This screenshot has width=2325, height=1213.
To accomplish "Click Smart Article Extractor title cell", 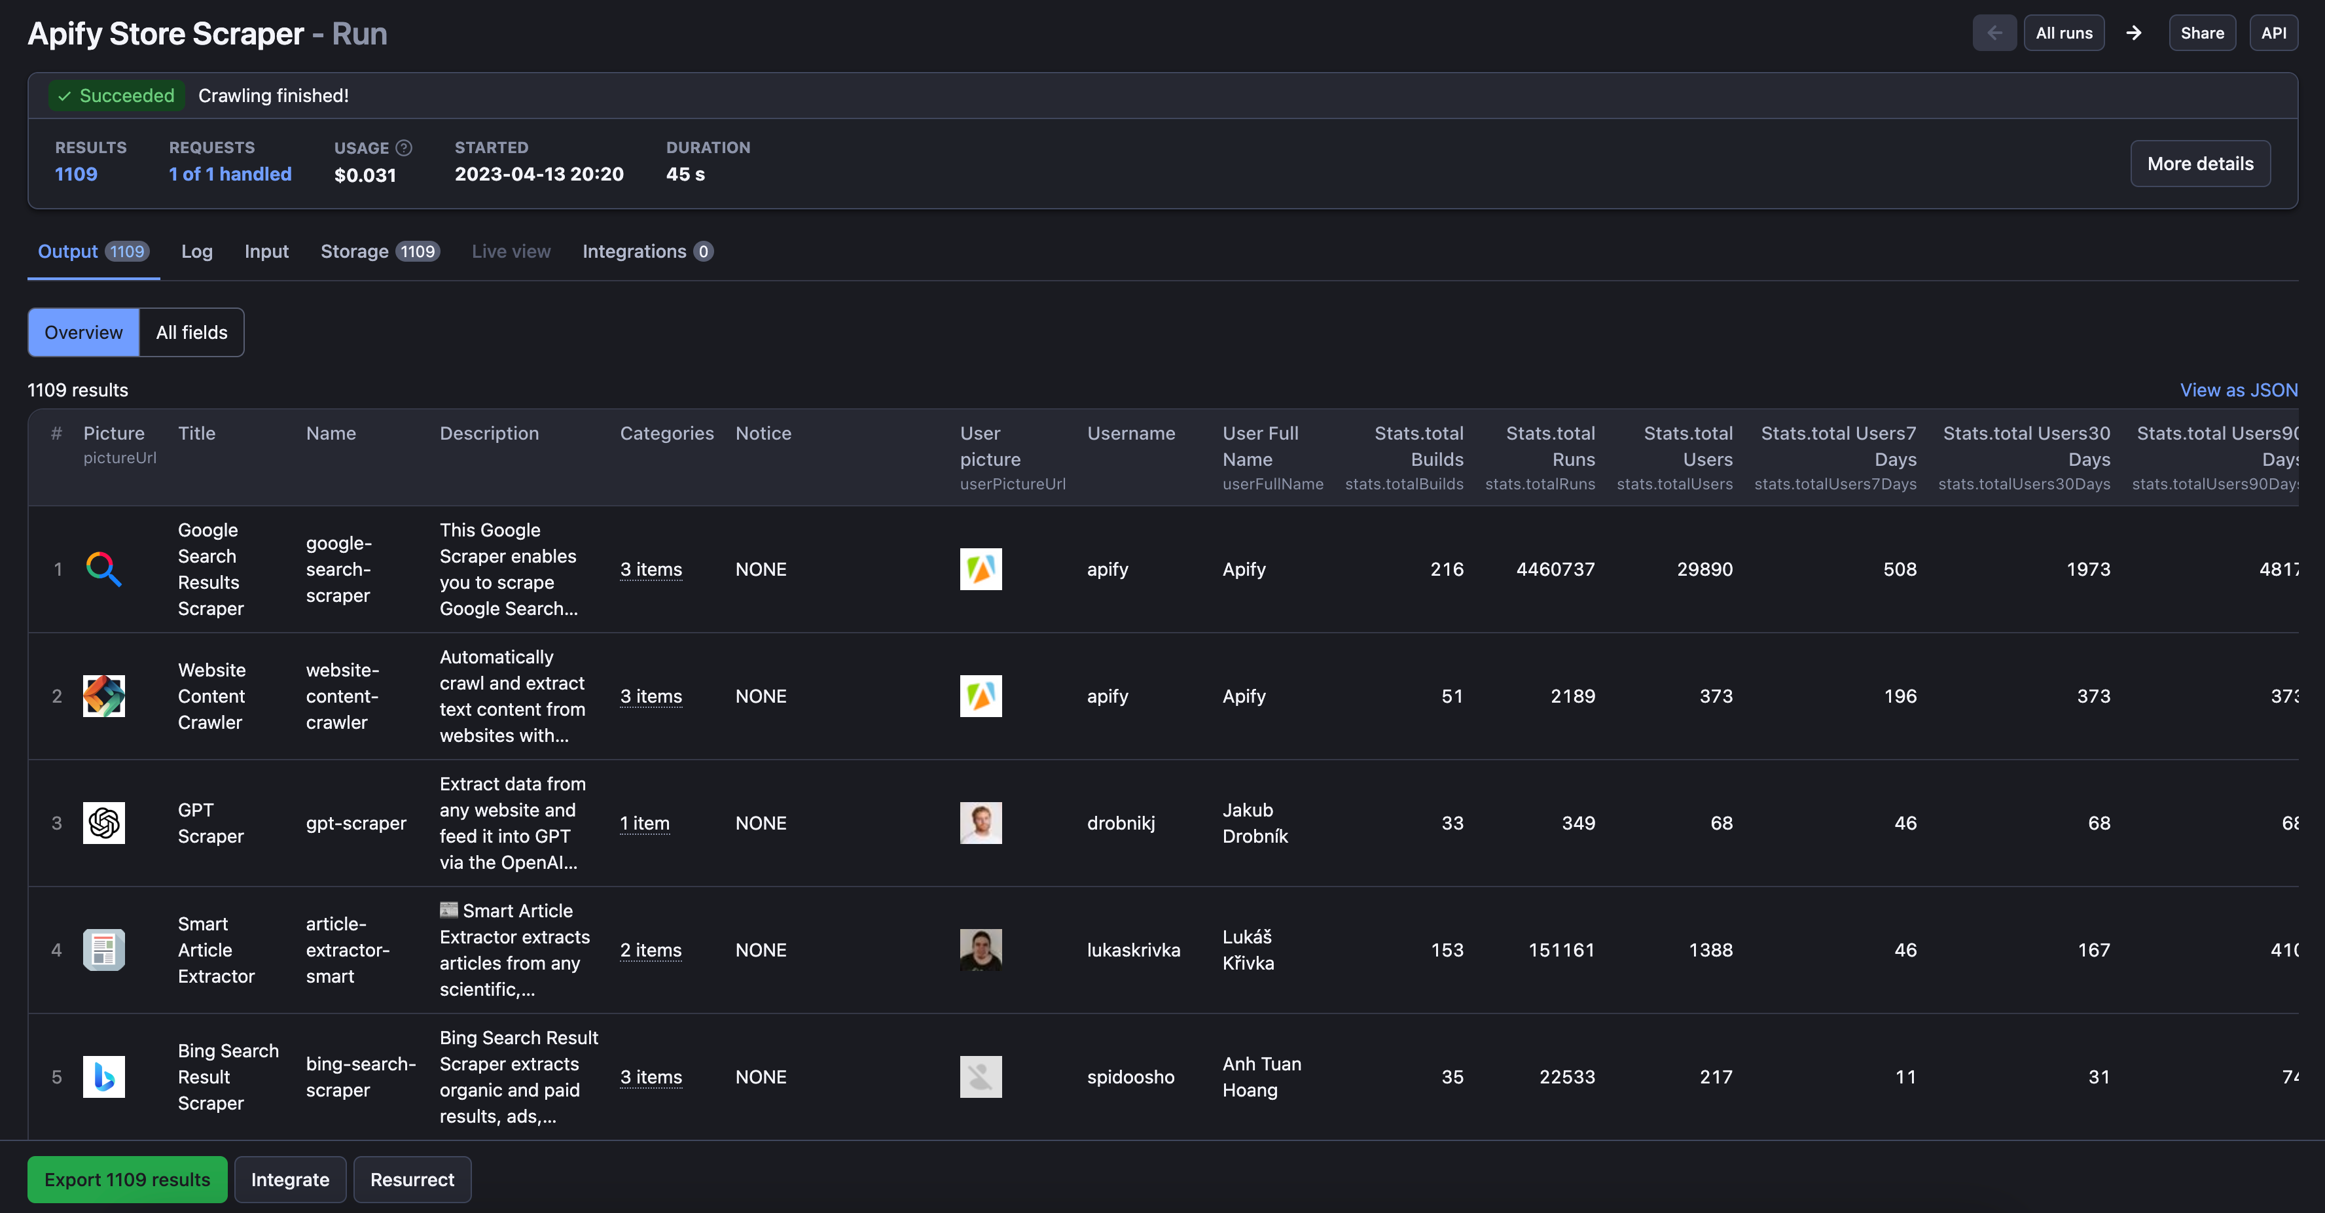I will 216,949.
